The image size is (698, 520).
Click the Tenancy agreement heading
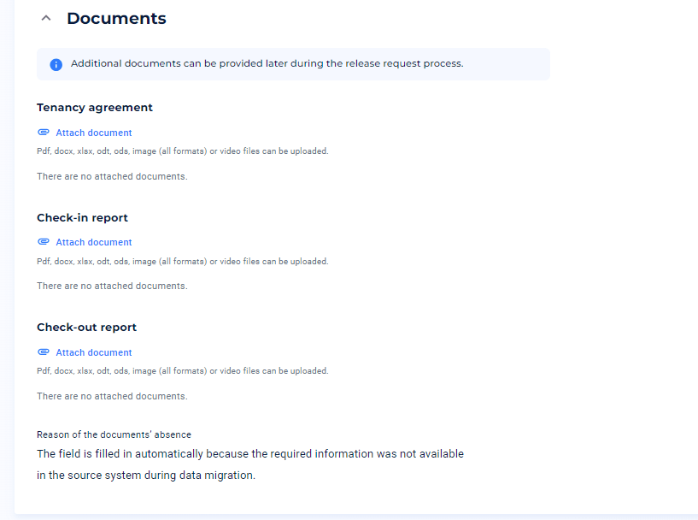pyautogui.click(x=94, y=108)
